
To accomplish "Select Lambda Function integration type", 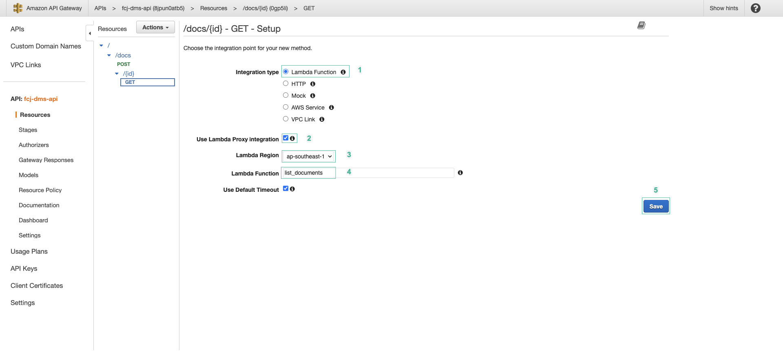I will [x=286, y=72].
